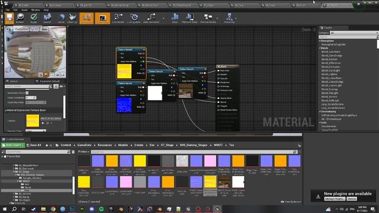The width and height of the screenshot is (379, 213).
Task: Select the cube preview mesh icon in viewport
Action: (57, 75)
